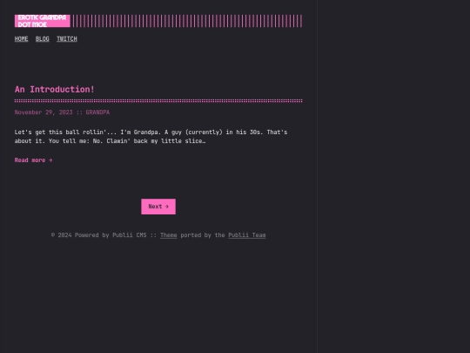
Task: Click the Erotic Grandpa Dot Moe logo
Action: (x=43, y=21)
